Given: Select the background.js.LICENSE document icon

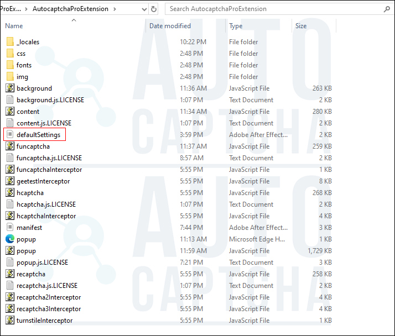Looking at the screenshot, I should coord(10,99).
